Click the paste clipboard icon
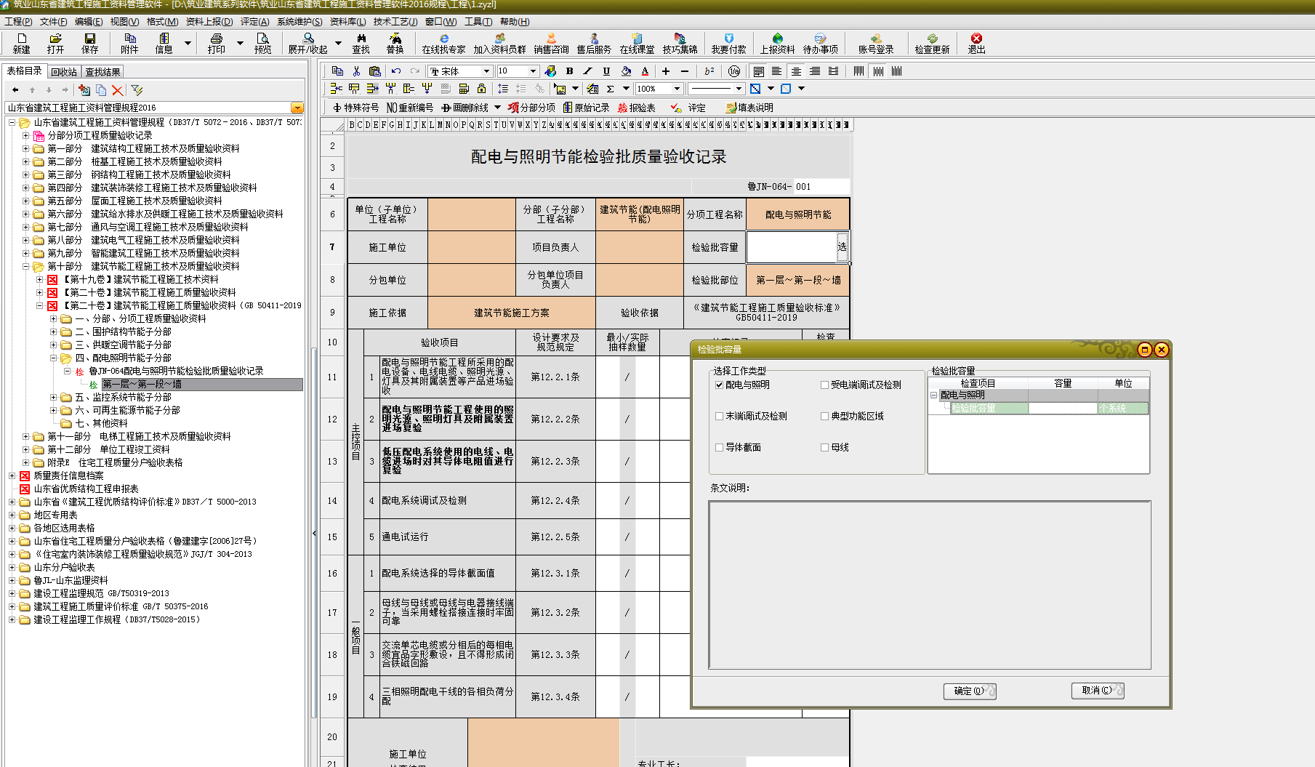 tap(374, 71)
